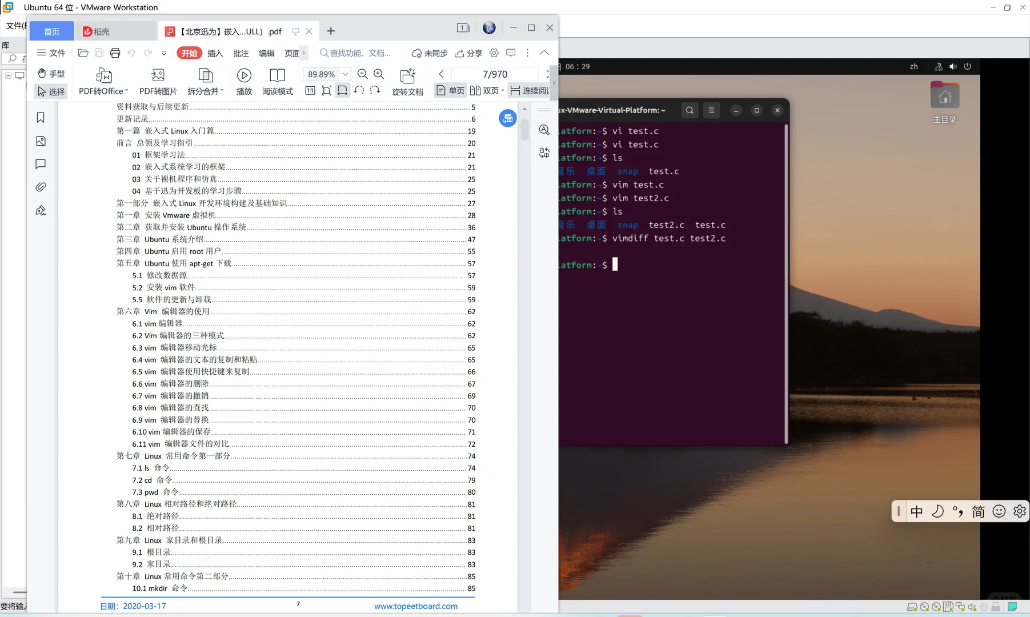
Task: Open text search tool in right sidebar
Action: [543, 130]
